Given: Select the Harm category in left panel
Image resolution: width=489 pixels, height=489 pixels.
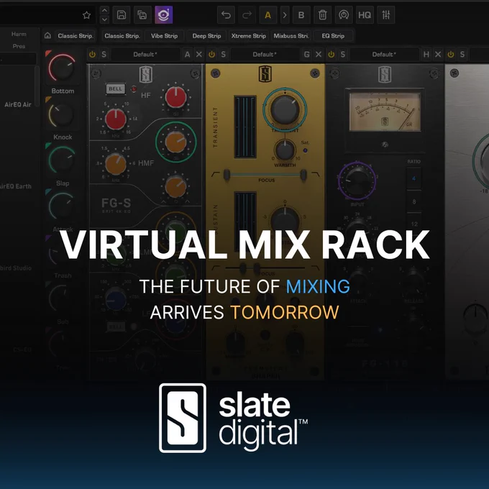Looking at the screenshot, I should click(19, 34).
